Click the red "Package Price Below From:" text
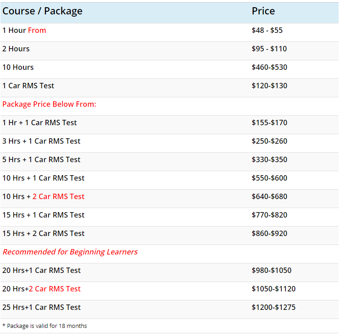339x336 pixels. click(x=50, y=104)
